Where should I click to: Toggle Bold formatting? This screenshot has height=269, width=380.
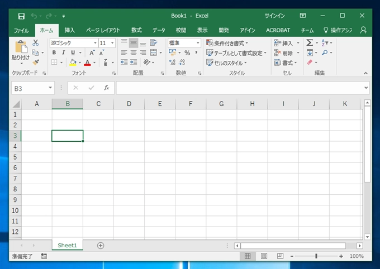pos(54,52)
